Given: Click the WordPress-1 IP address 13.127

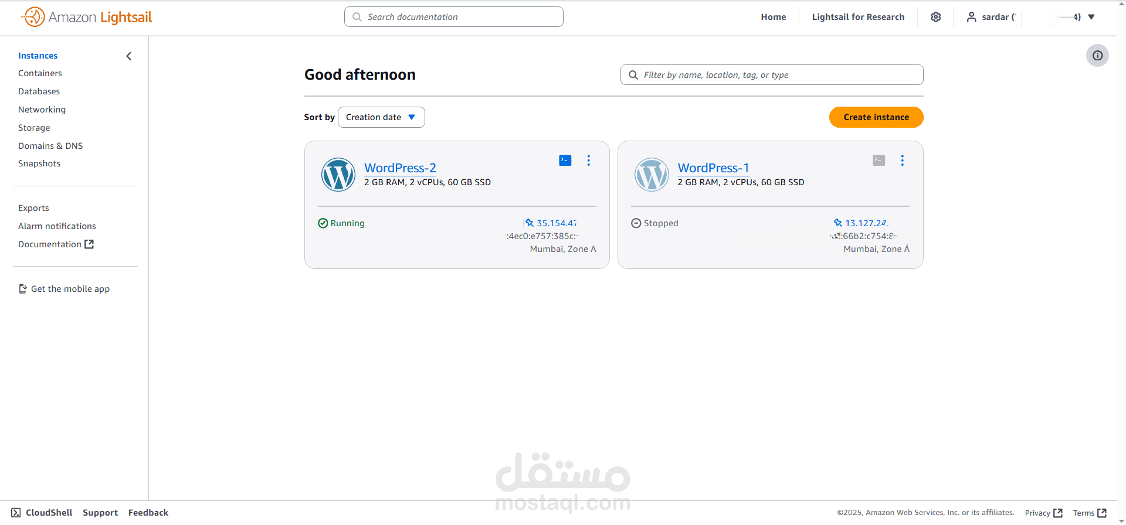Looking at the screenshot, I should point(867,223).
